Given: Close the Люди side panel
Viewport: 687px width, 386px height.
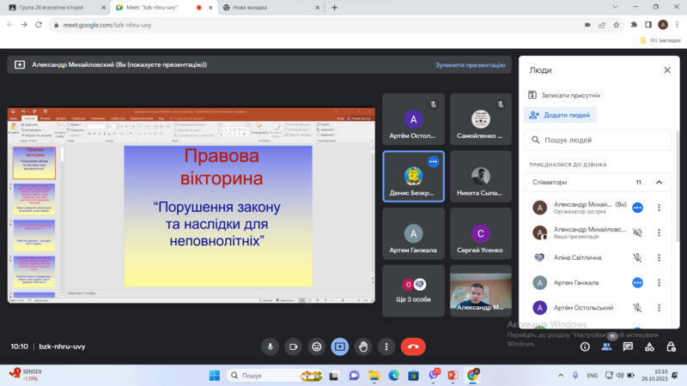Looking at the screenshot, I should (666, 70).
